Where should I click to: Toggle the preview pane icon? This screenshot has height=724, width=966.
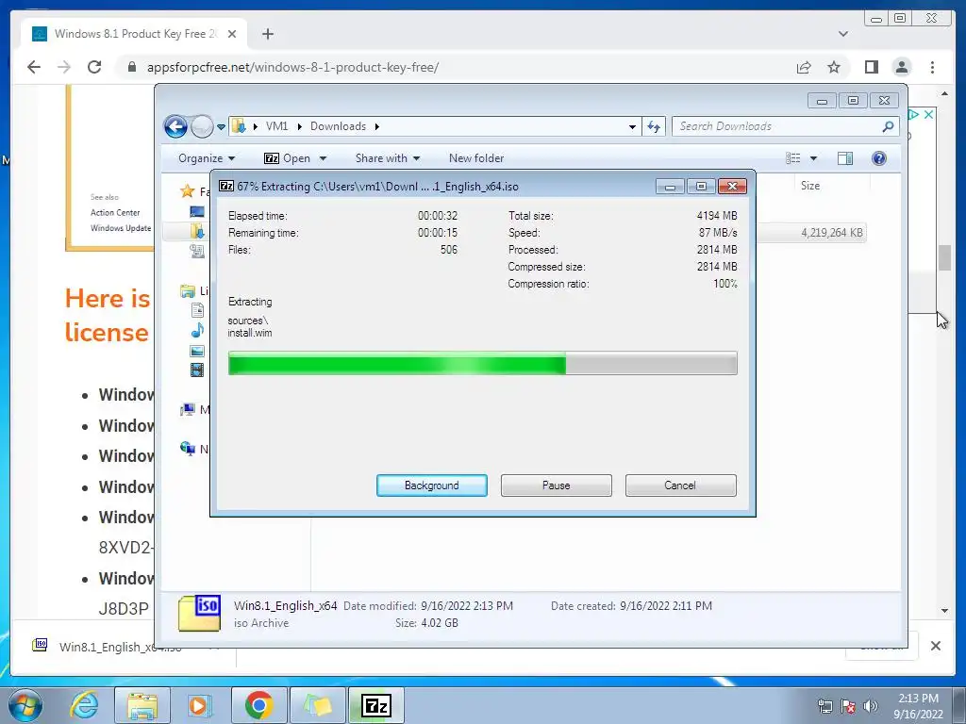pos(845,158)
